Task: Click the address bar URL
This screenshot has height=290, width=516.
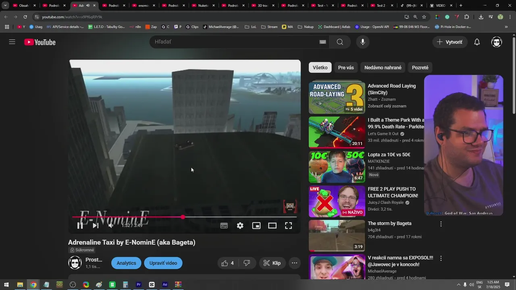Action: coord(72,17)
